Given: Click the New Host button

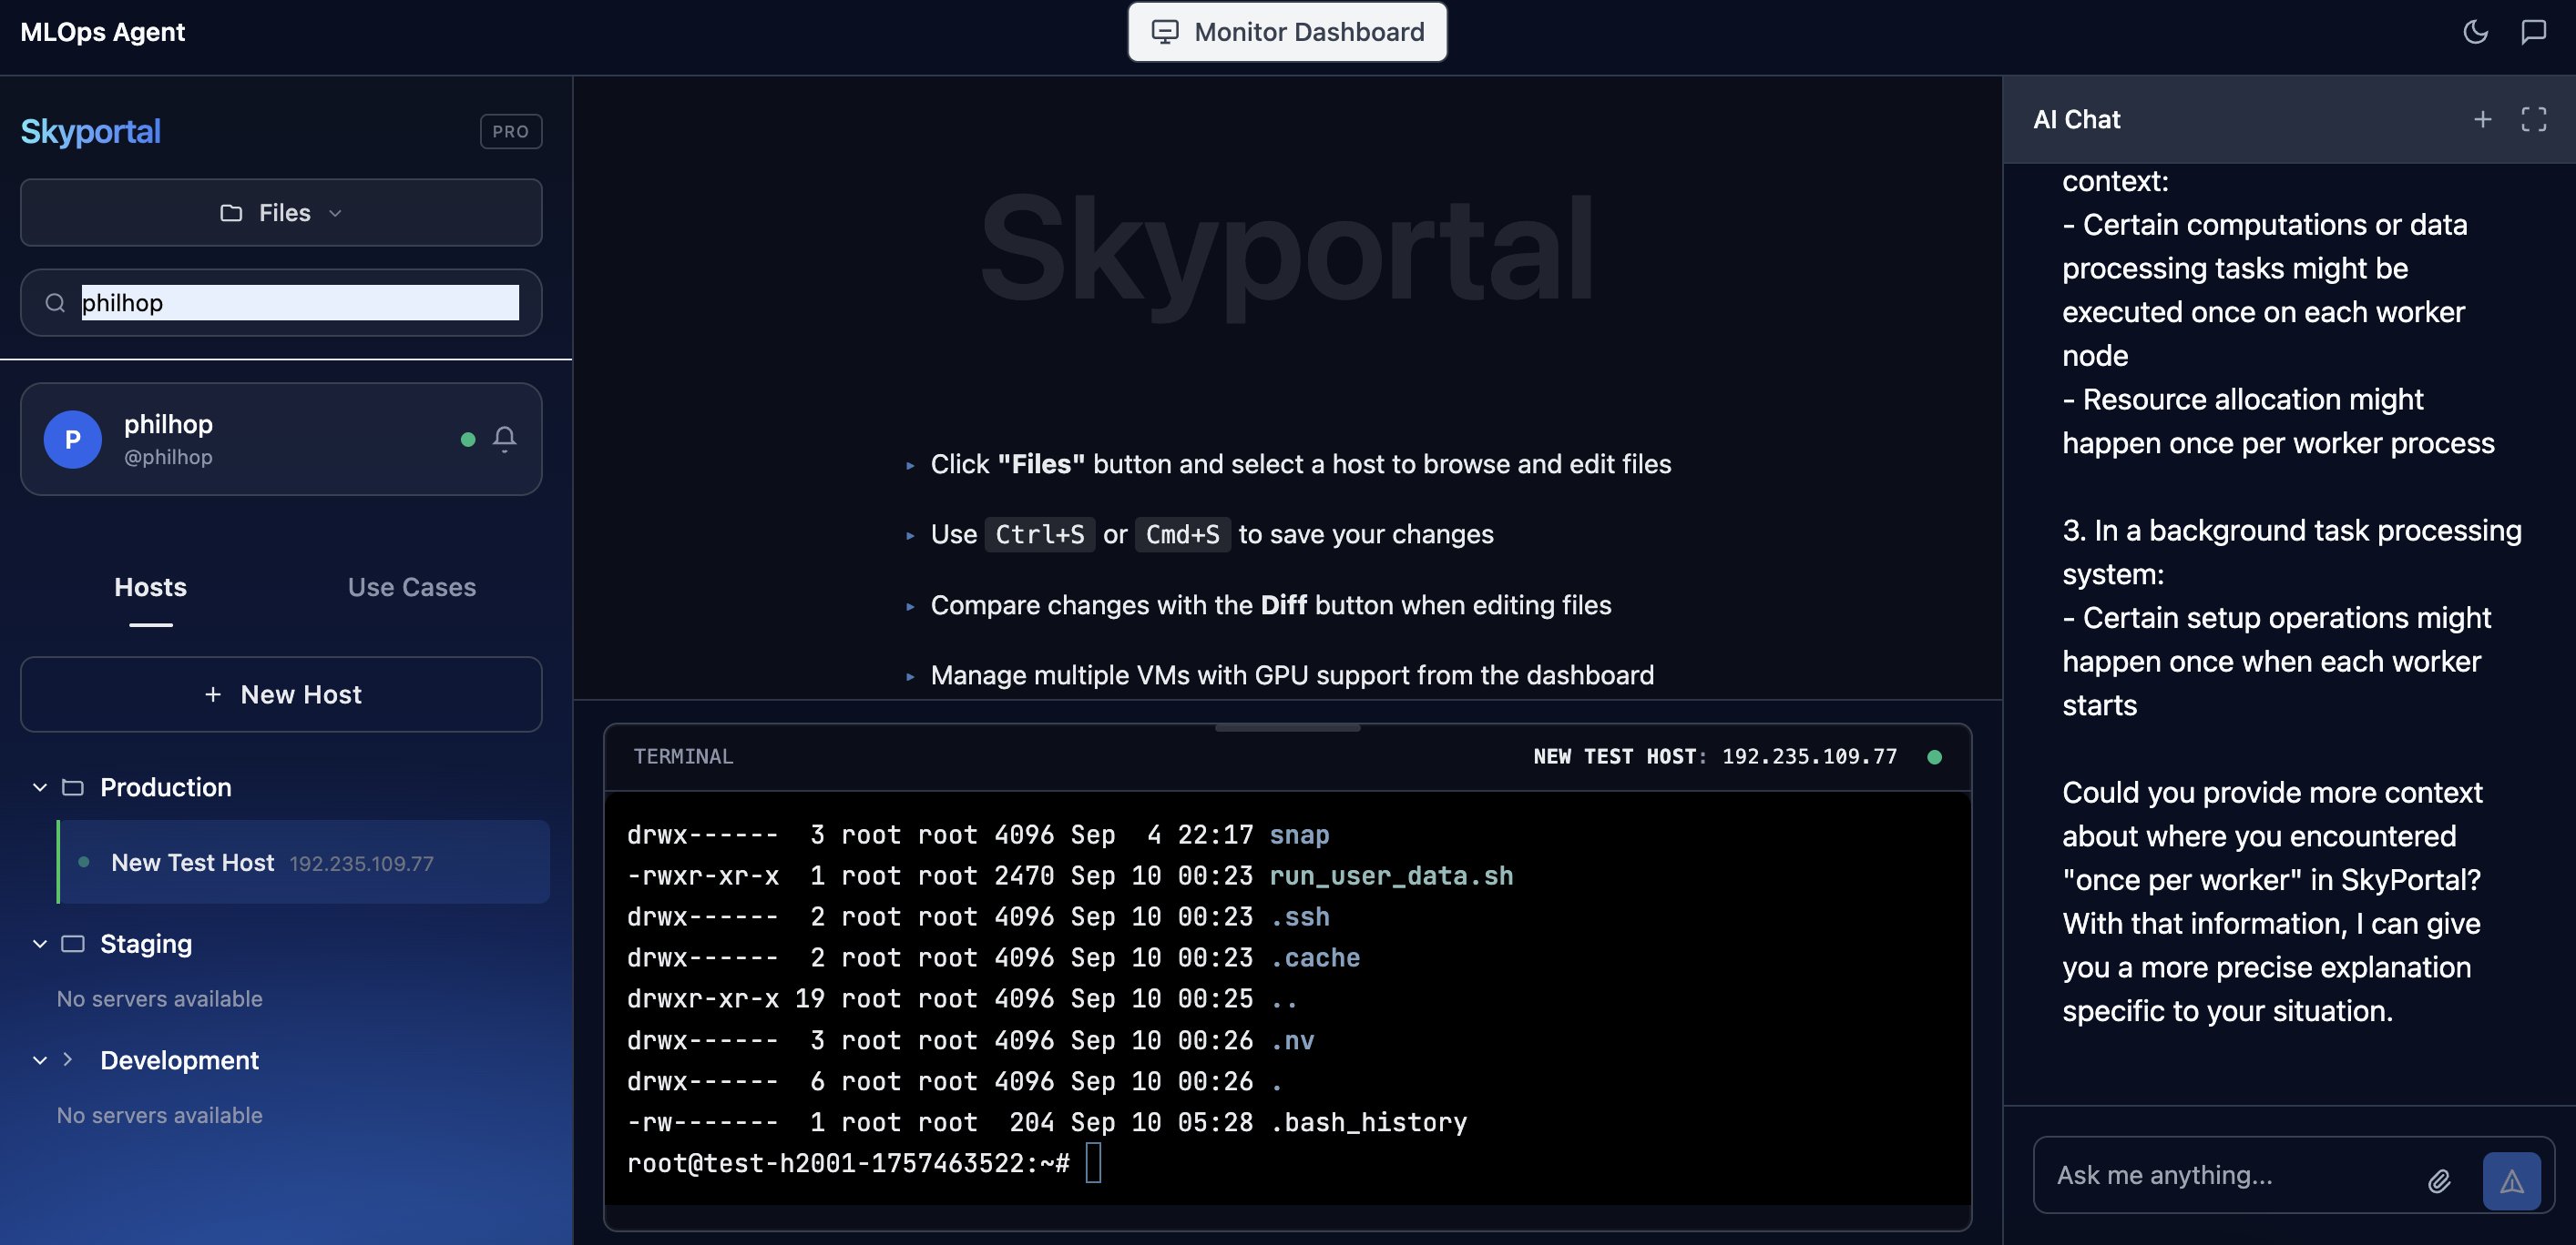Looking at the screenshot, I should [x=281, y=693].
